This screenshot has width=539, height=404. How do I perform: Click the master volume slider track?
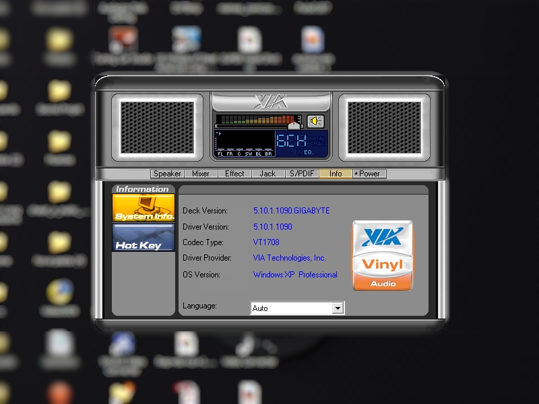click(x=259, y=127)
